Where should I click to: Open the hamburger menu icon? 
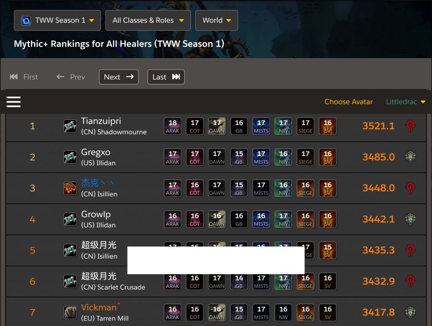pyautogui.click(x=13, y=102)
